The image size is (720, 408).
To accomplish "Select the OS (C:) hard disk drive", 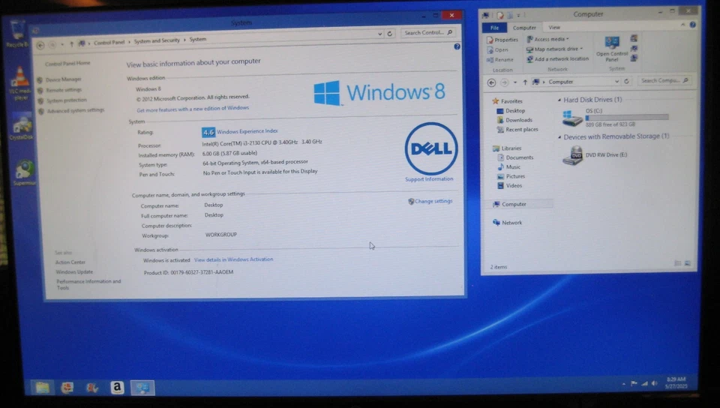I will [x=615, y=118].
